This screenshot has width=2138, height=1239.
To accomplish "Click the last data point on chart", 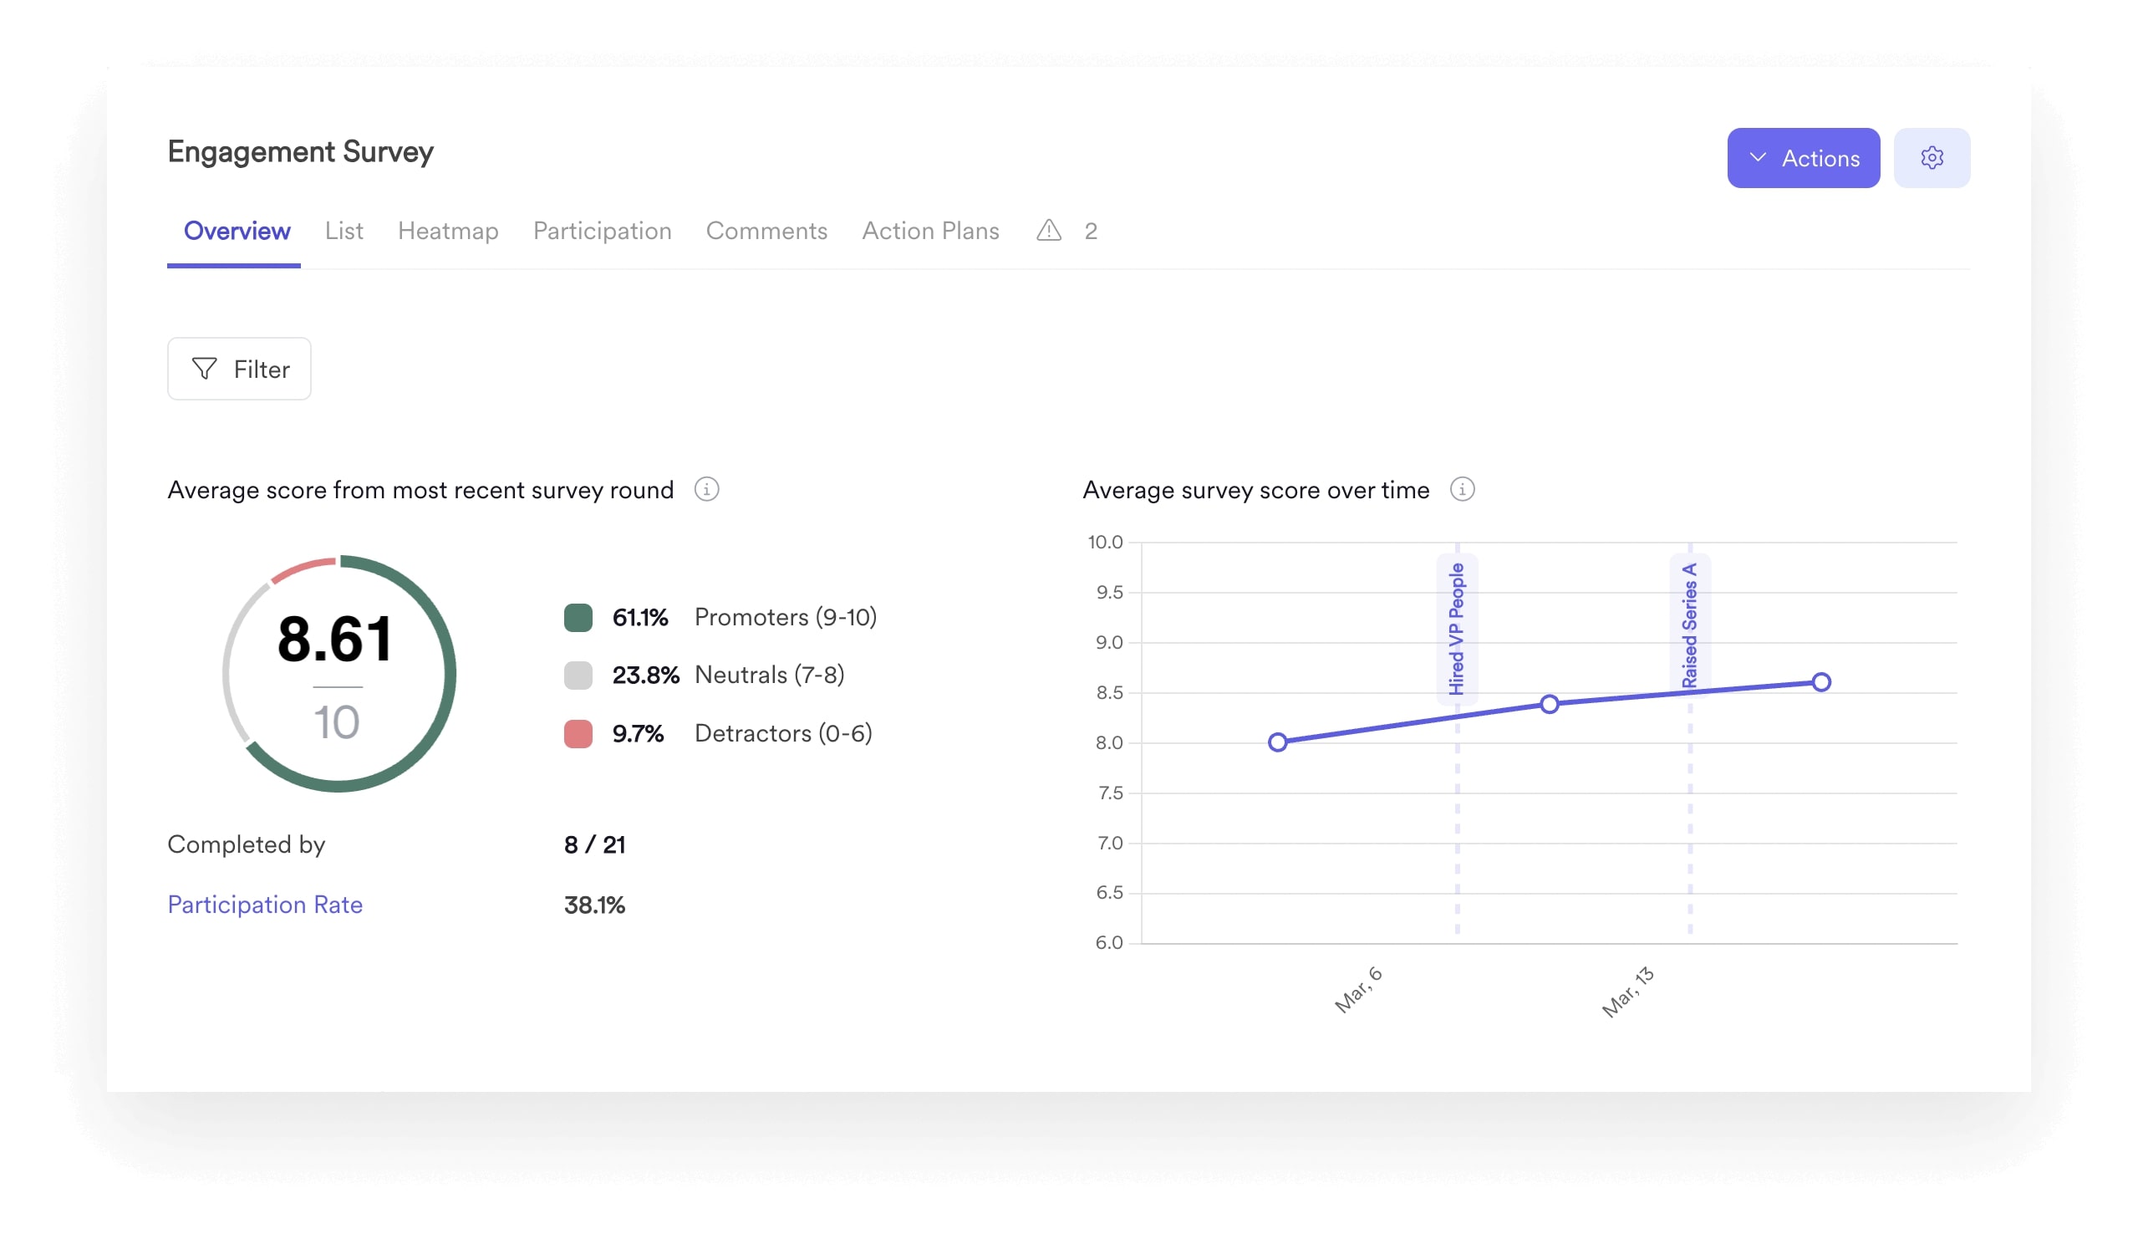I will [x=1820, y=682].
